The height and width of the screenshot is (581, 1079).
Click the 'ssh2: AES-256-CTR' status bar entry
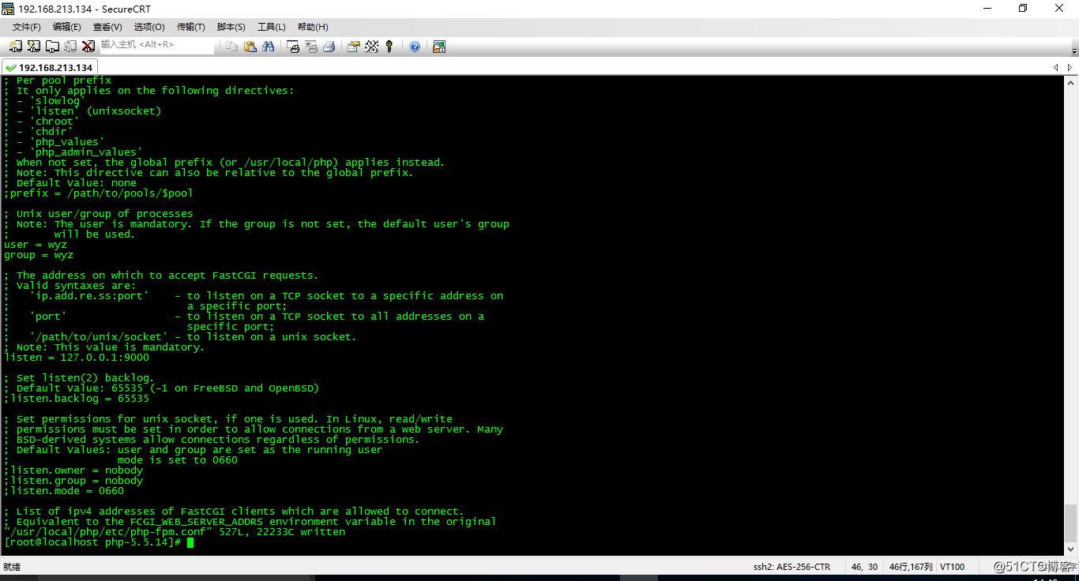point(791,567)
